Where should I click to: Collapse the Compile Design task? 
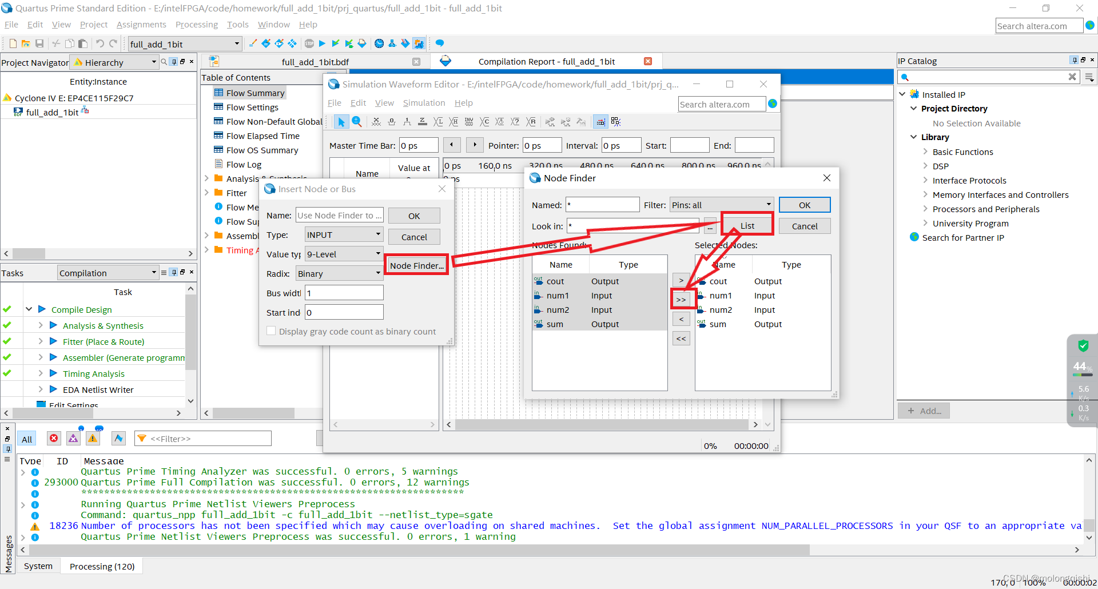[x=29, y=309]
